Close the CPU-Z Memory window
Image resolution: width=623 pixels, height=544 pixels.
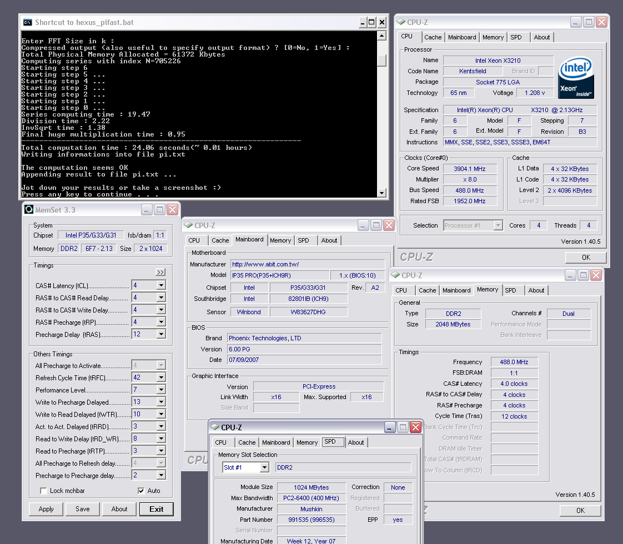tap(596, 275)
